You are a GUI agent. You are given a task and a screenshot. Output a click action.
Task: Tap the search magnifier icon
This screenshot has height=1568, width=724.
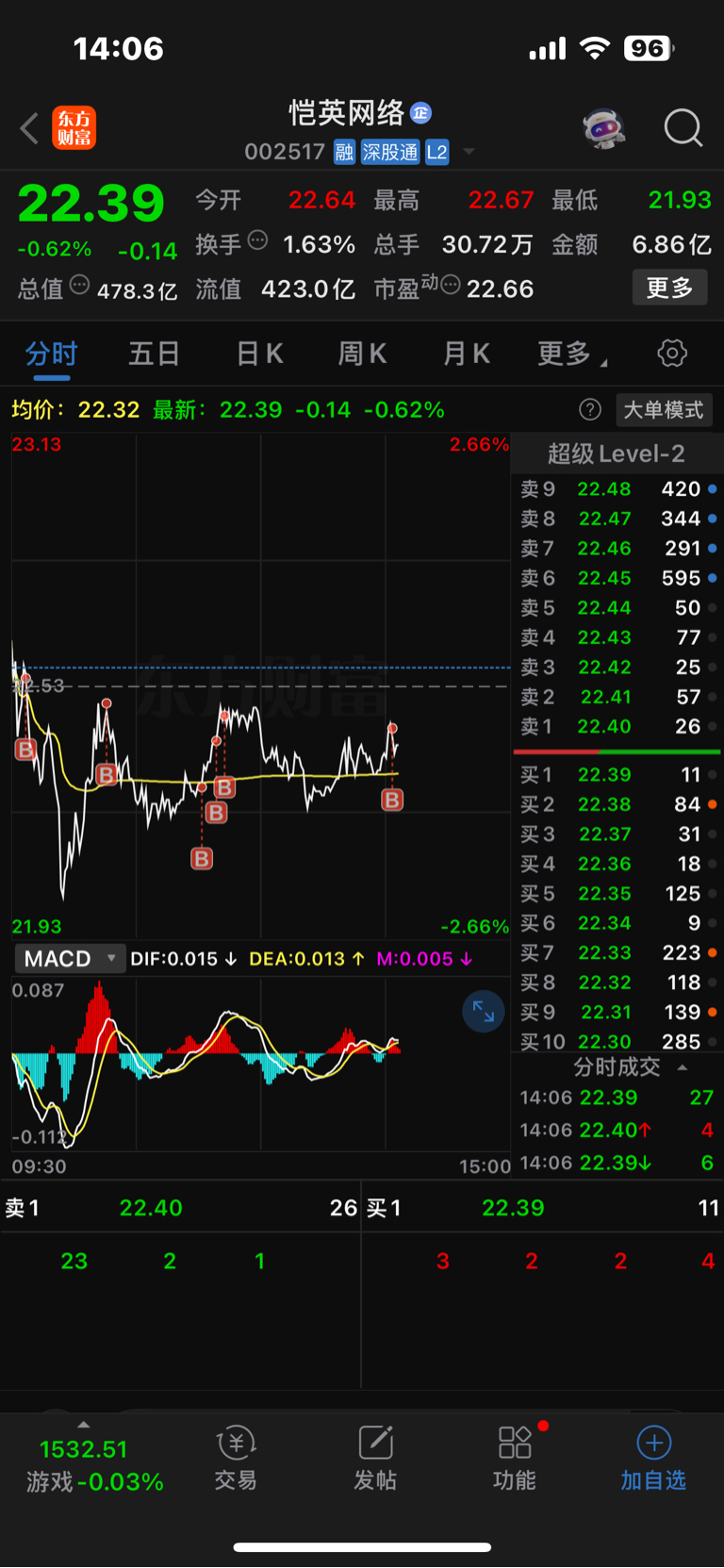coord(683,128)
